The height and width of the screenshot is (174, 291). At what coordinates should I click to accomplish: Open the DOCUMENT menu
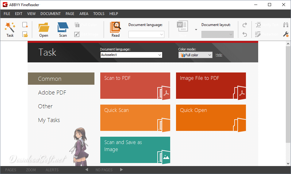click(x=51, y=14)
